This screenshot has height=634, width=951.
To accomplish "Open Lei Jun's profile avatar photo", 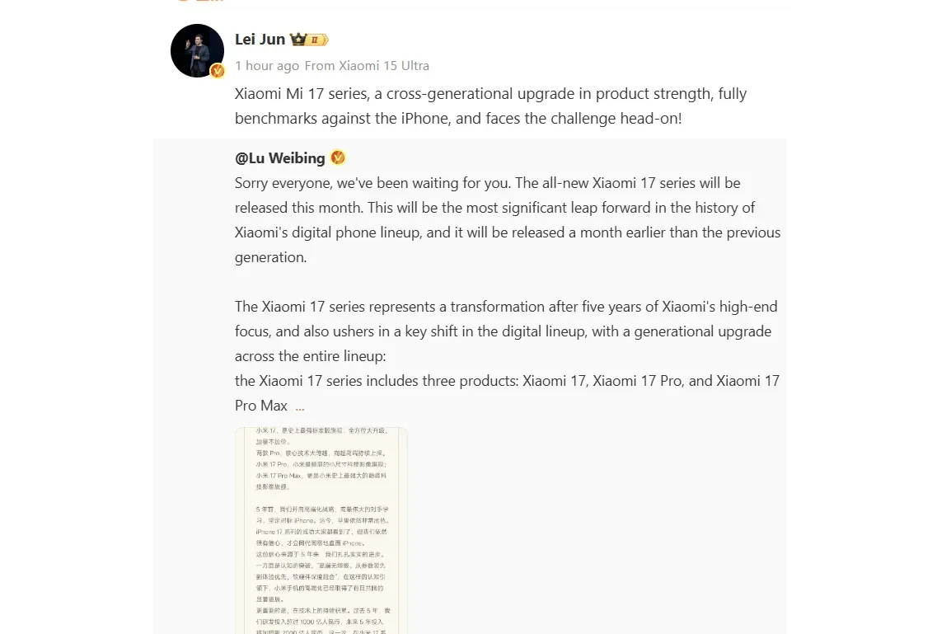I will click(197, 50).
